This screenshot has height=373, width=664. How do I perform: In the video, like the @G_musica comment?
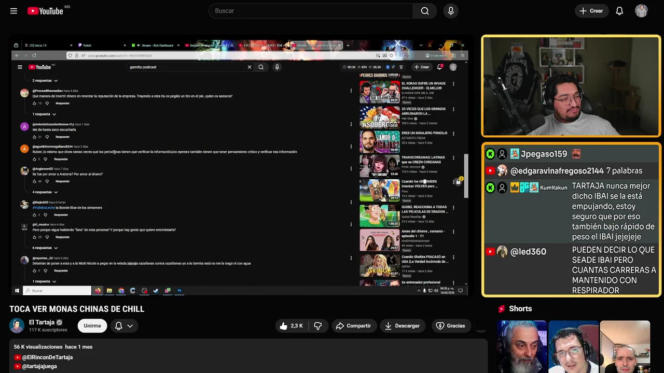pyautogui.click(x=34, y=237)
